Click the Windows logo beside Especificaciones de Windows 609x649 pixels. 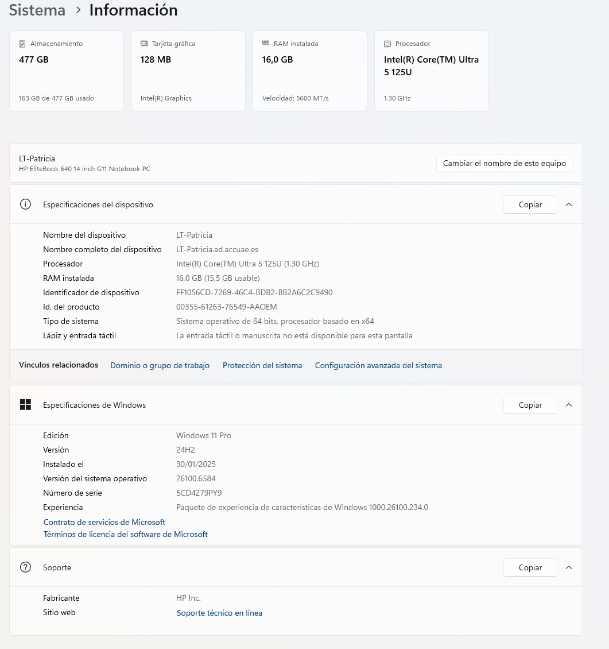(25, 405)
